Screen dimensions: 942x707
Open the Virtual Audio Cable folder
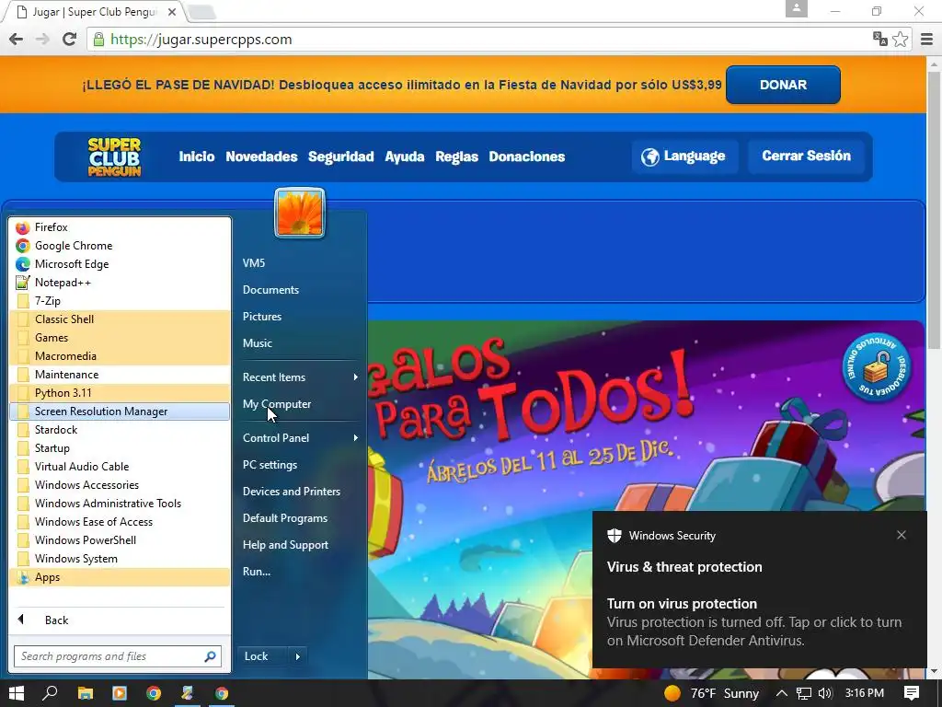point(120,467)
